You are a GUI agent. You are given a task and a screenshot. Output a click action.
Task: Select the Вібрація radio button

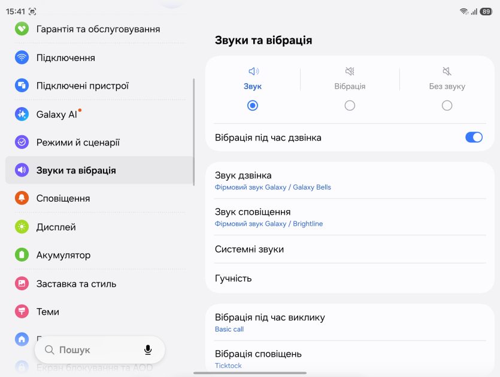click(x=350, y=105)
